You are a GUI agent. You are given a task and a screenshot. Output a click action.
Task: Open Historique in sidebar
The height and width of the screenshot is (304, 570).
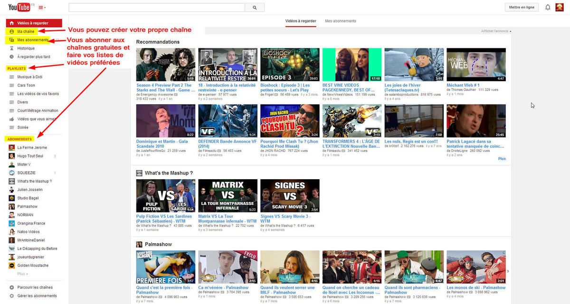[26, 48]
